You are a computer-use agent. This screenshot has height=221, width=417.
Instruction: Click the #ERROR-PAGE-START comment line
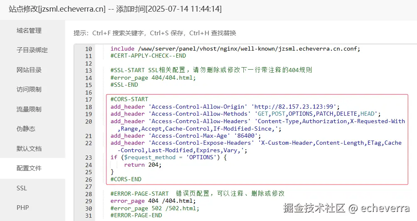[198, 194]
